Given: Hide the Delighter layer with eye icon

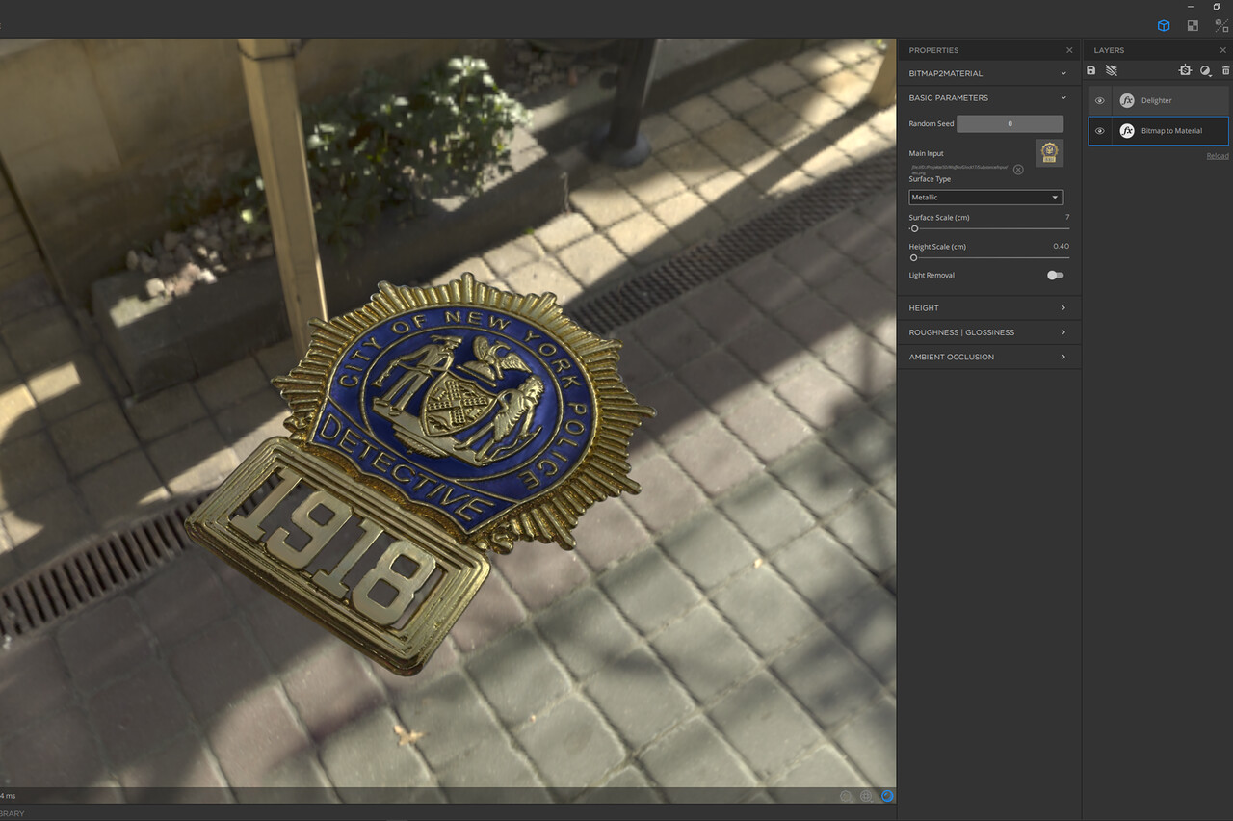Looking at the screenshot, I should click(x=1100, y=100).
